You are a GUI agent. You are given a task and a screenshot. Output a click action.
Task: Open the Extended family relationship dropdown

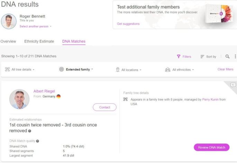(x=76, y=69)
